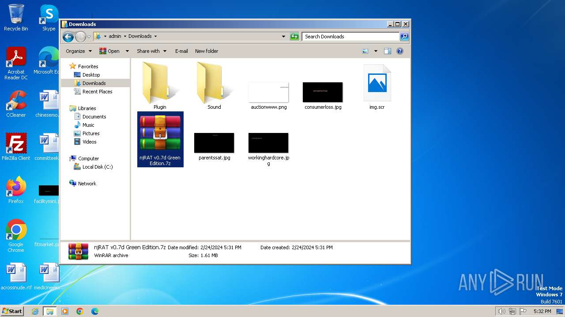Select the Recycle Bin desktop icon
Image resolution: width=565 pixels, height=317 pixels.
click(16, 18)
